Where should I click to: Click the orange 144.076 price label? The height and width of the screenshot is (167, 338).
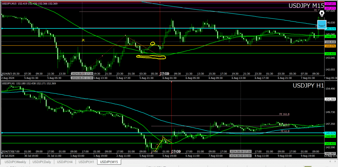(x=330, y=46)
